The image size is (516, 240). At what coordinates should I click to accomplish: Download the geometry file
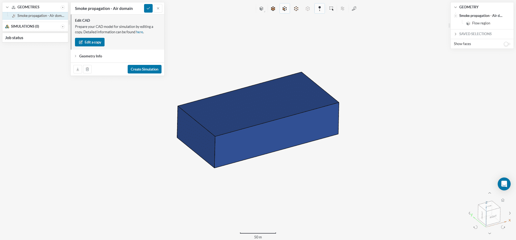(x=78, y=69)
